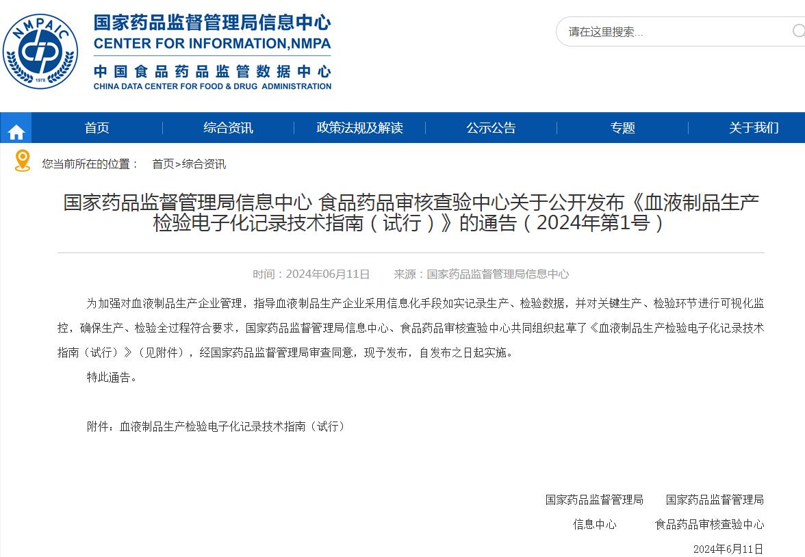Click the search magnifier icon
Image resolution: width=805 pixels, height=557 pixels.
[x=797, y=31]
